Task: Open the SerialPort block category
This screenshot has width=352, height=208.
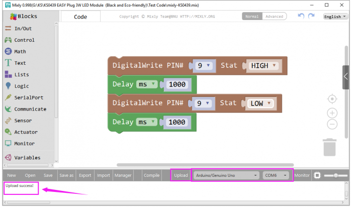Action: (28, 97)
